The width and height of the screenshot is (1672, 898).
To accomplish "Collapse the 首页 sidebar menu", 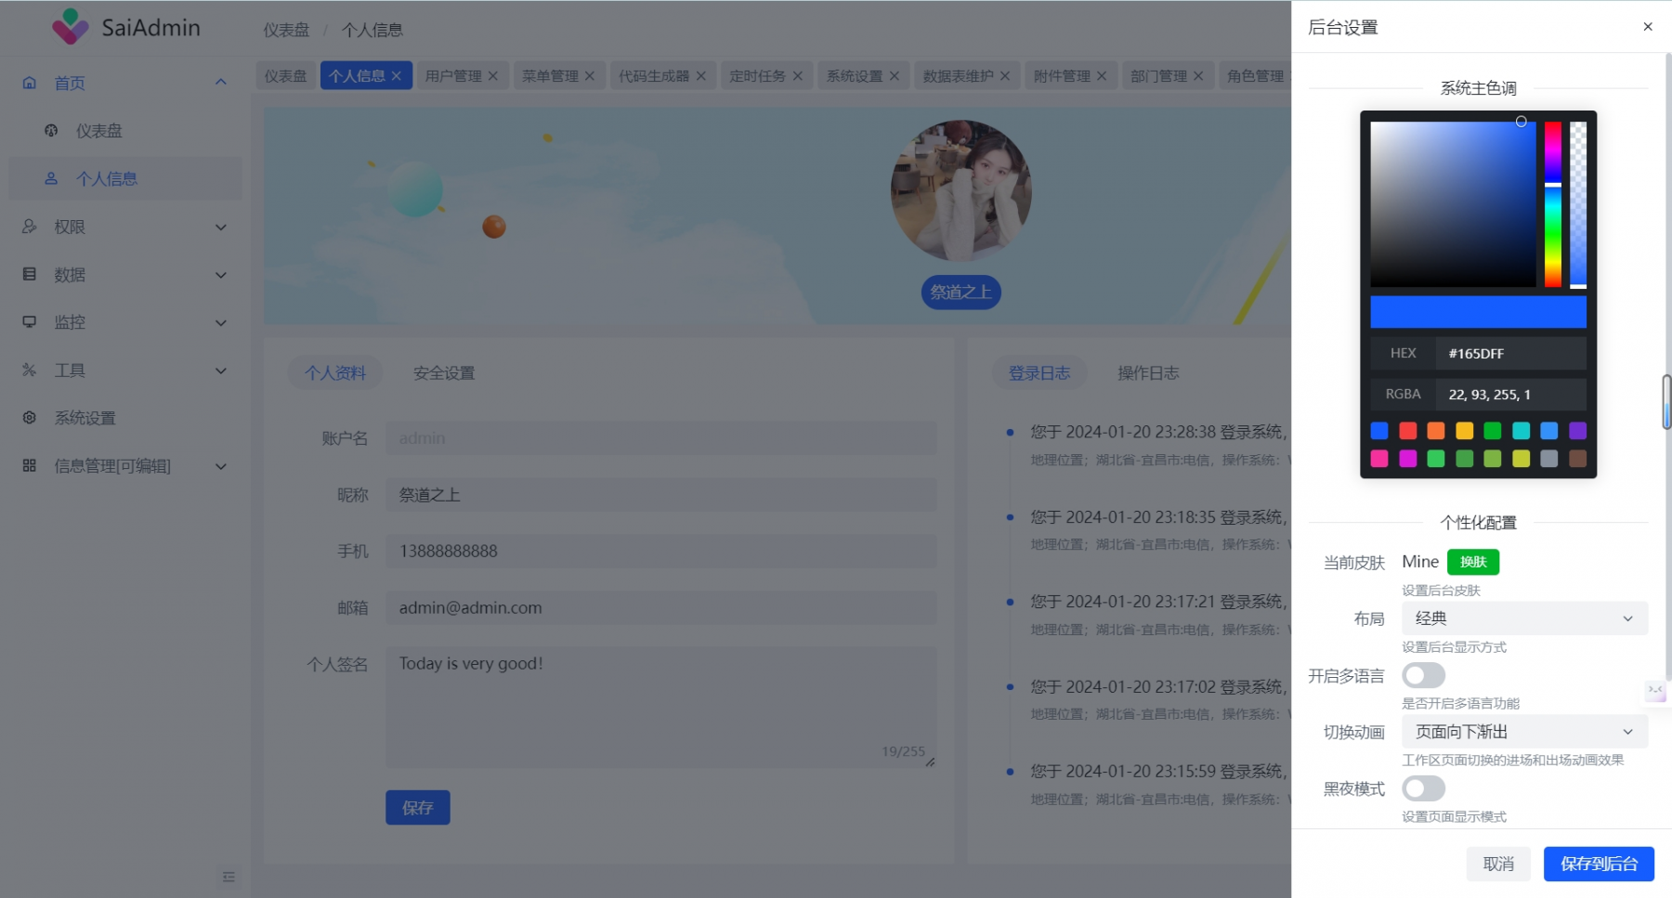I will pyautogui.click(x=125, y=83).
